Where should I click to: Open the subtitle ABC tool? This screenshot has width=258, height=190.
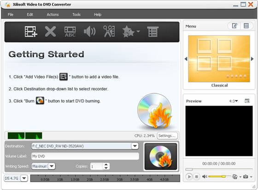[x=70, y=32]
